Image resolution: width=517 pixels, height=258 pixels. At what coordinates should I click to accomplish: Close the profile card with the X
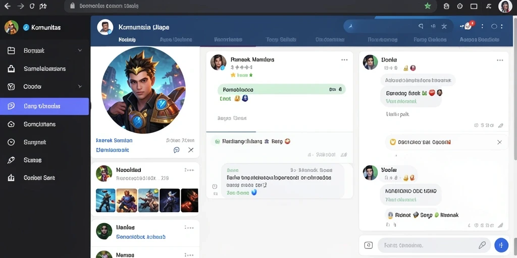[x=190, y=150]
